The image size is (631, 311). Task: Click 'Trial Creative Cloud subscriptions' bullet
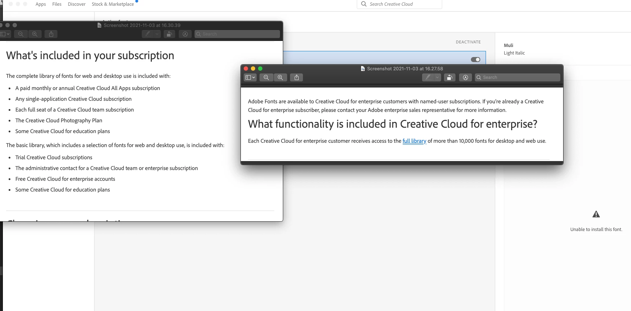pyautogui.click(x=54, y=157)
